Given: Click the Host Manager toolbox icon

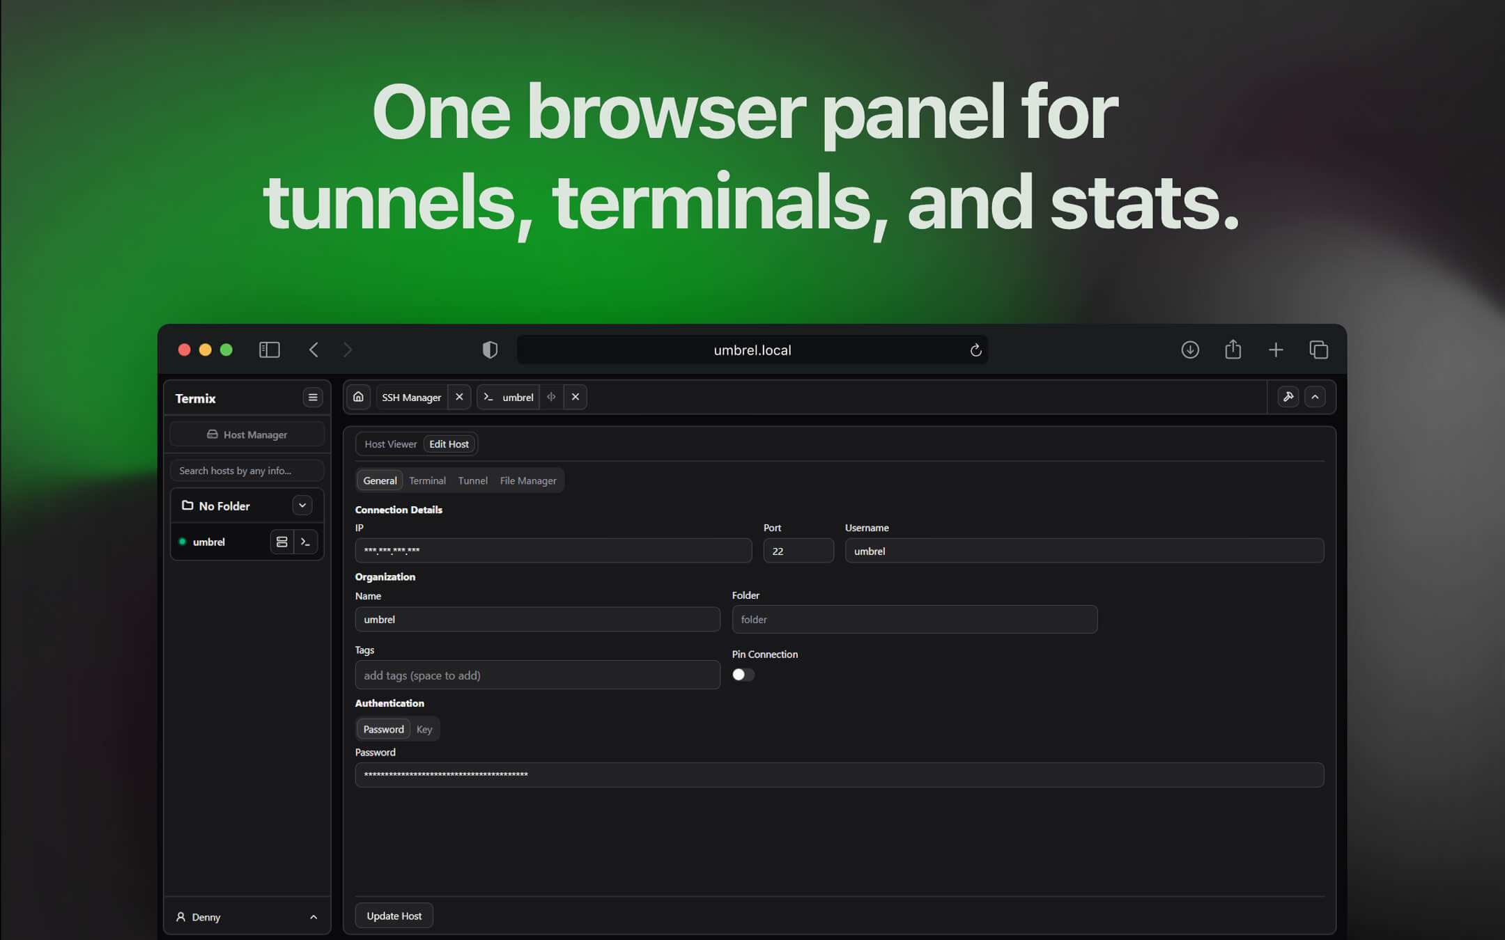Looking at the screenshot, I should [213, 434].
